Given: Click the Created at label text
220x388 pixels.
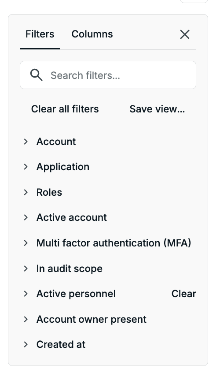Looking at the screenshot, I should click(61, 344).
